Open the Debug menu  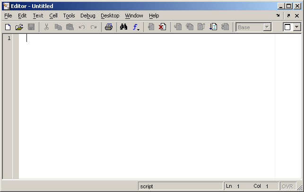click(88, 16)
